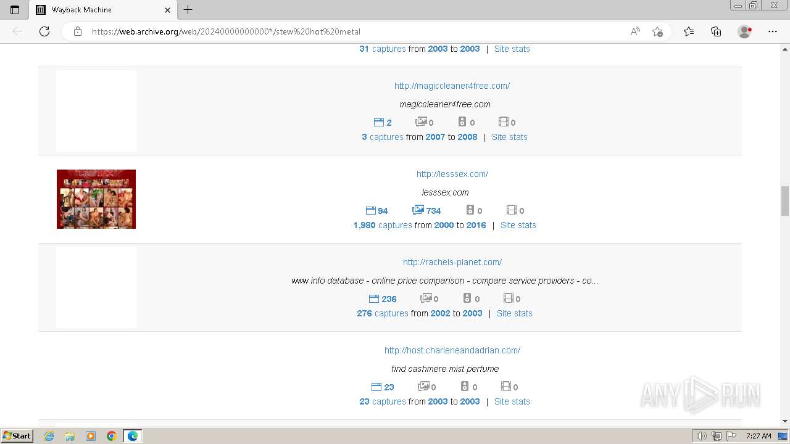
Task: View site information via the lock icon
Action: (x=78, y=31)
